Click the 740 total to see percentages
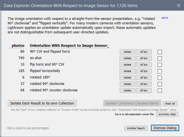This screenshot has height=137, width=184. click(x=21, y=58)
